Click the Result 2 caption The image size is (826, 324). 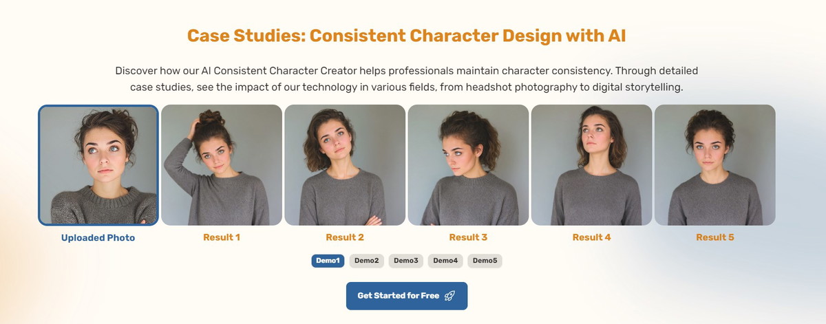pyautogui.click(x=345, y=237)
